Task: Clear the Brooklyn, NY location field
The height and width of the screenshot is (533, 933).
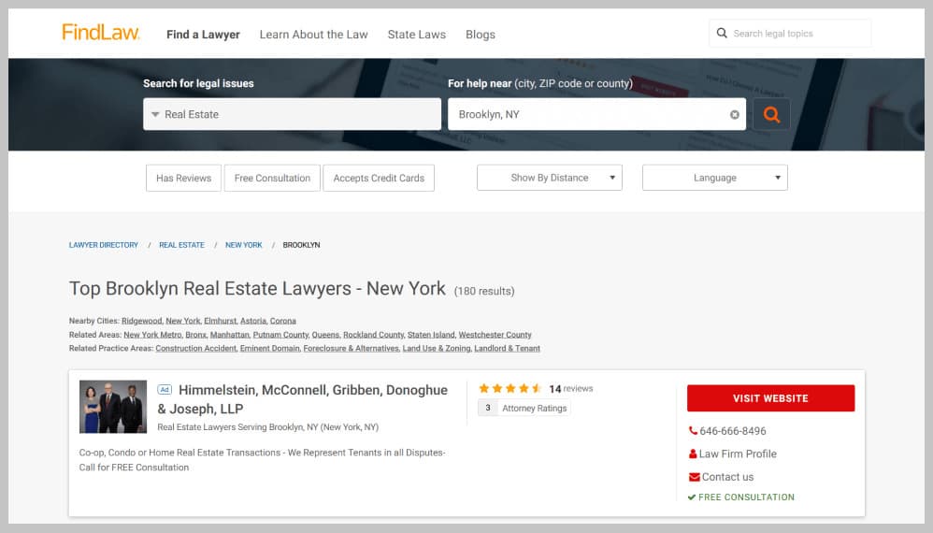Action: 734,115
